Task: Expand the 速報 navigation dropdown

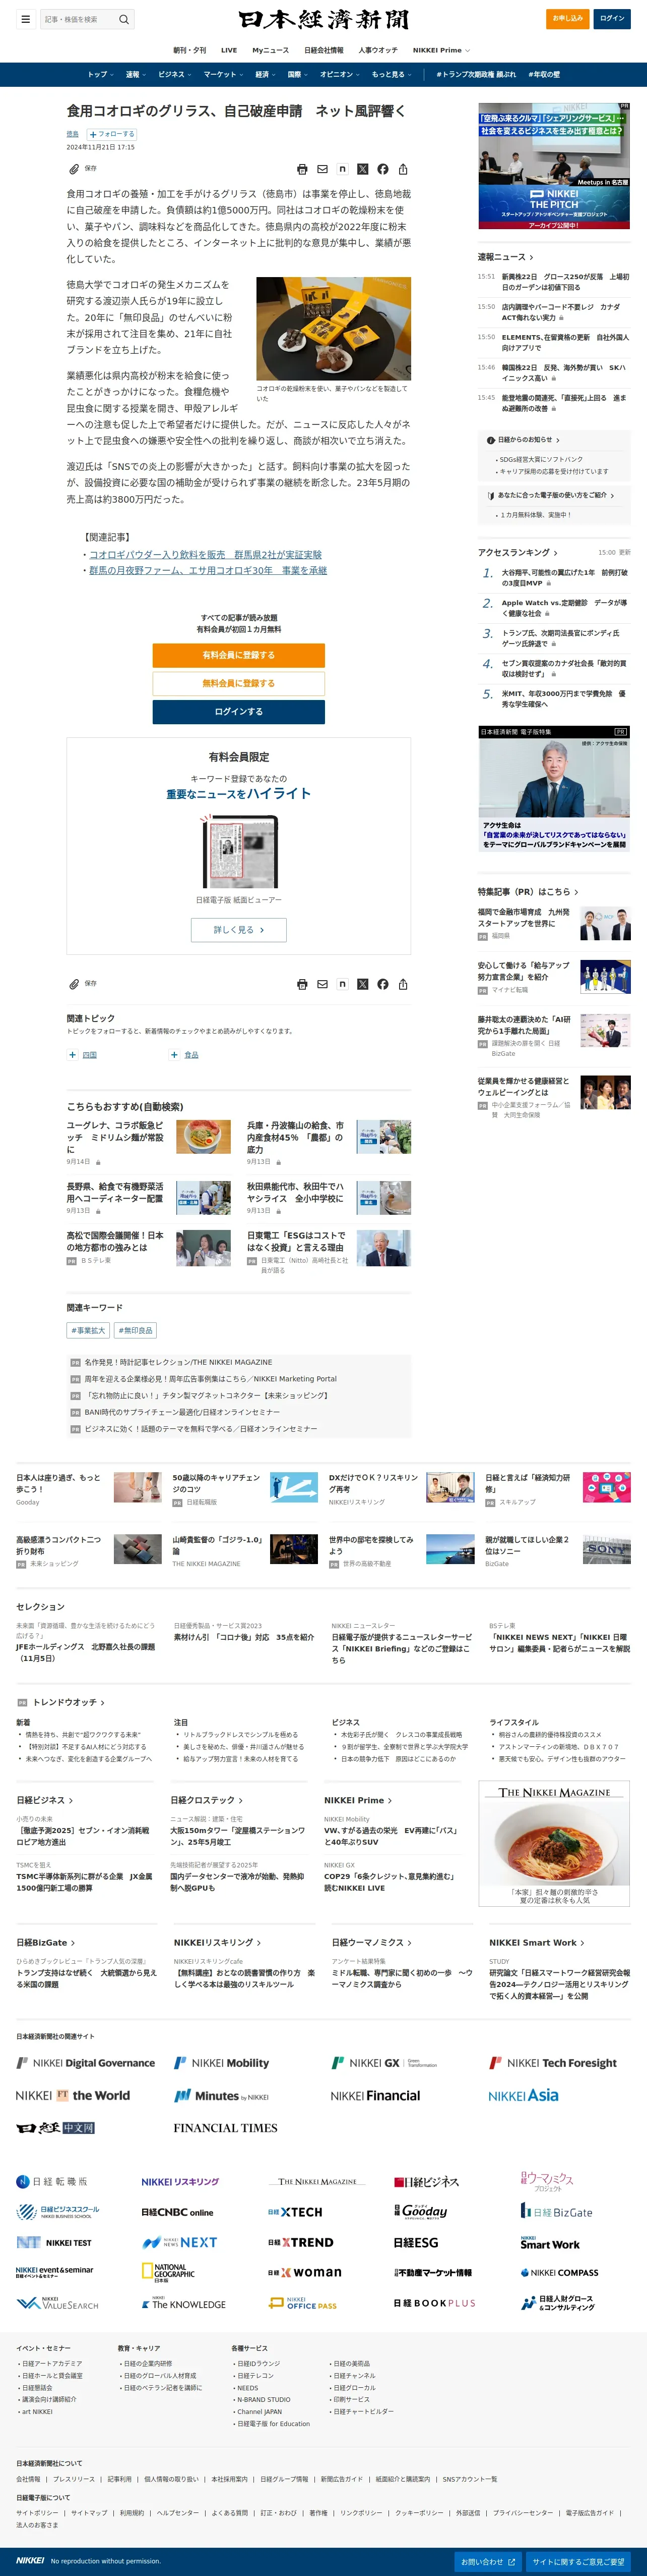Action: (136, 74)
